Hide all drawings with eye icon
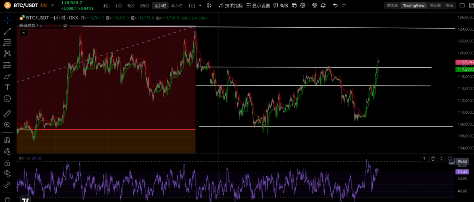474x202 pixels. pos(7,173)
